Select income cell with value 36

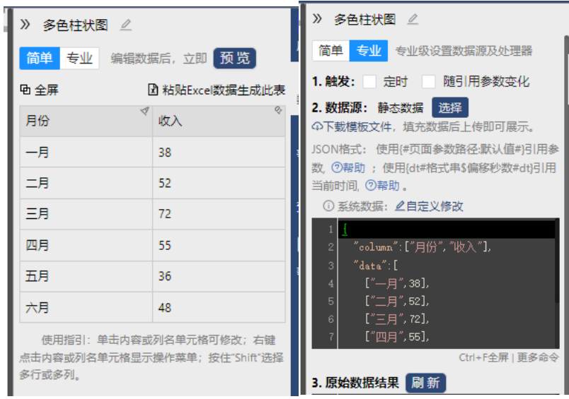(219, 276)
